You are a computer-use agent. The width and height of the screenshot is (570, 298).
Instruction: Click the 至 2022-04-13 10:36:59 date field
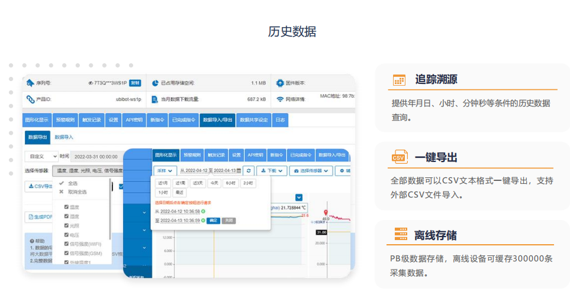[180, 221]
